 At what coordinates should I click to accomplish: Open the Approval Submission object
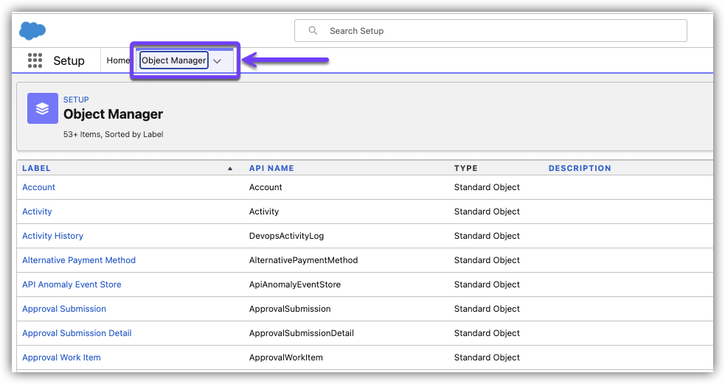click(64, 309)
